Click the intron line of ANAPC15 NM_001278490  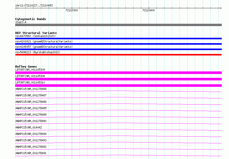pos(118,123)
